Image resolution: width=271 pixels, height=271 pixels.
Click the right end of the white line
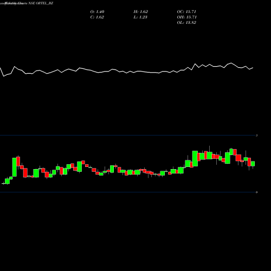(x=253, y=68)
